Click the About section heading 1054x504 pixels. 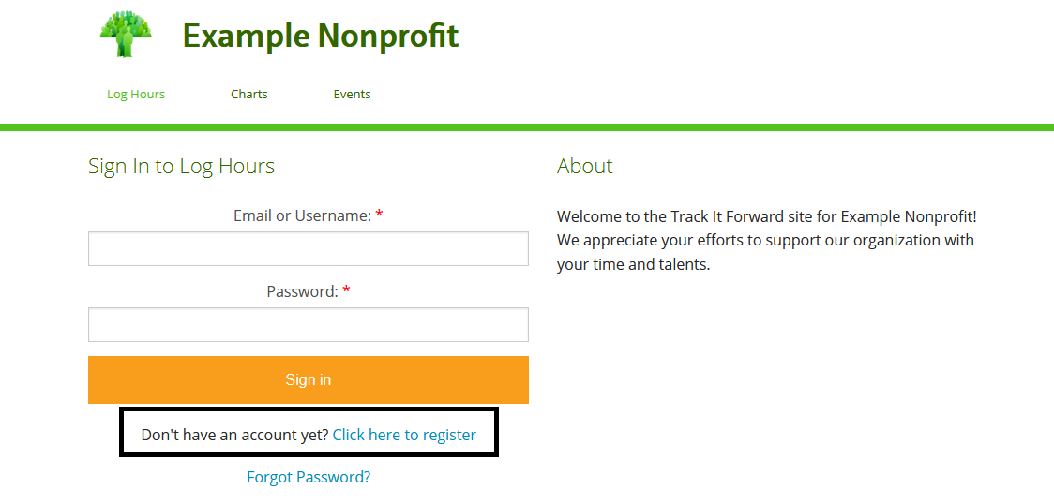tap(584, 167)
